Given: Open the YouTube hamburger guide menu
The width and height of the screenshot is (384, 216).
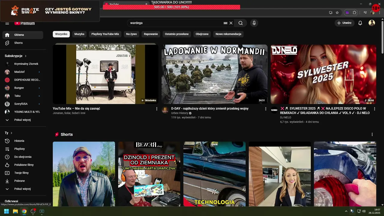Looking at the screenshot, I should 7,23.
